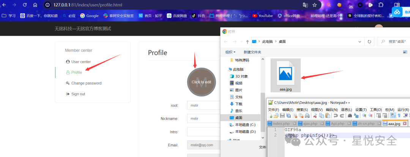
Task: Close the aaa.jpg tab in Notepad++
Action: [x=405, y=123]
